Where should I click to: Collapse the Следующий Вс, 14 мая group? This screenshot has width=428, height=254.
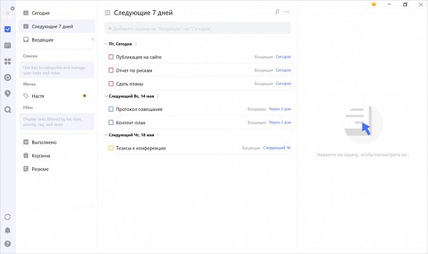point(106,96)
